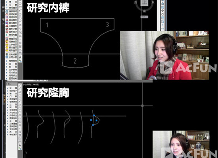Select Multiline Text A tool in top window
218x158 pixels.
pyautogui.click(x=20, y=57)
